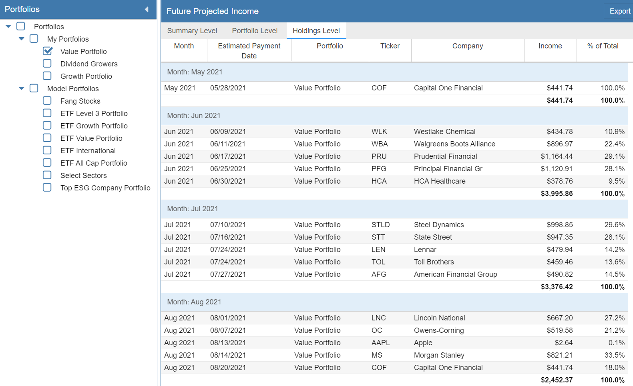The width and height of the screenshot is (633, 386).
Task: Collapse the Model Portfolios tree group
Action: tap(22, 88)
